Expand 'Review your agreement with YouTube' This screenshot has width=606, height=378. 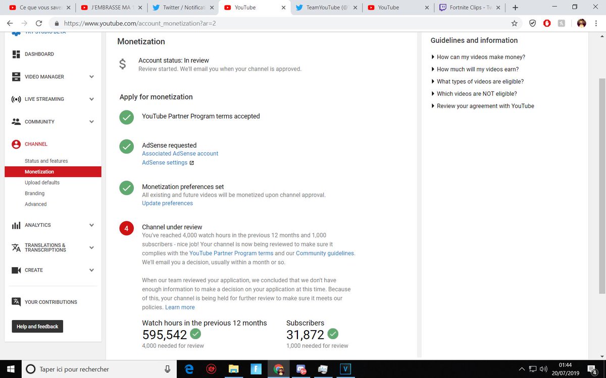(x=482, y=106)
